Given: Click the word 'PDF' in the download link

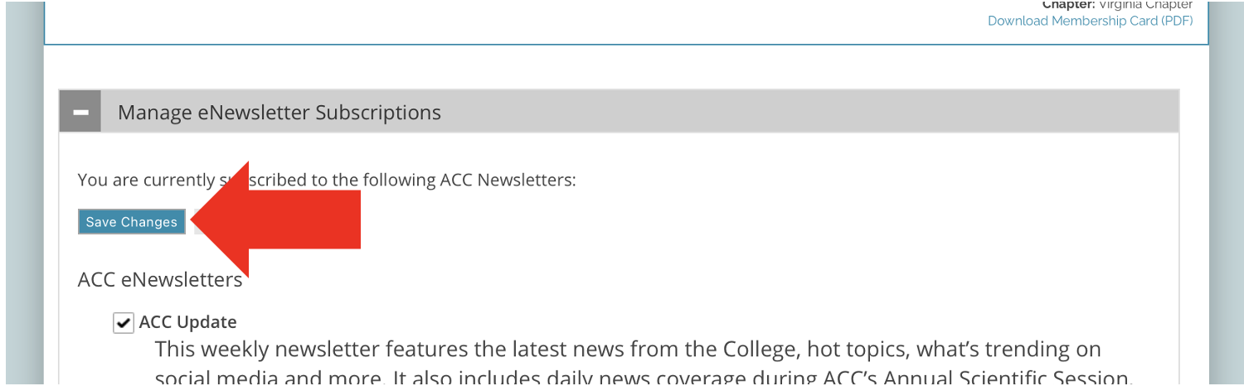Looking at the screenshot, I should (x=1175, y=21).
